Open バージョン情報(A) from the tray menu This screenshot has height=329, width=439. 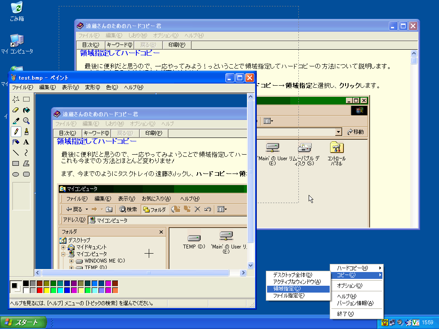[x=356, y=303]
